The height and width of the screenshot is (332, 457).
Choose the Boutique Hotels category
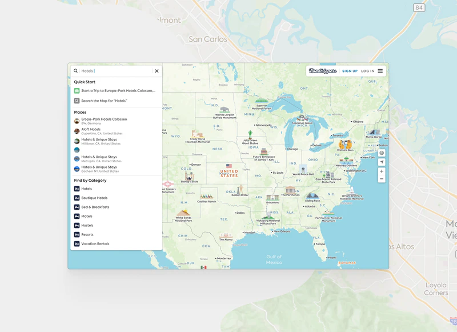click(x=116, y=198)
